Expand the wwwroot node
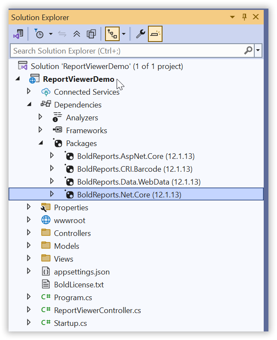 point(29,219)
